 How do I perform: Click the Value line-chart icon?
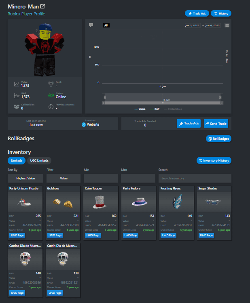point(17,84)
